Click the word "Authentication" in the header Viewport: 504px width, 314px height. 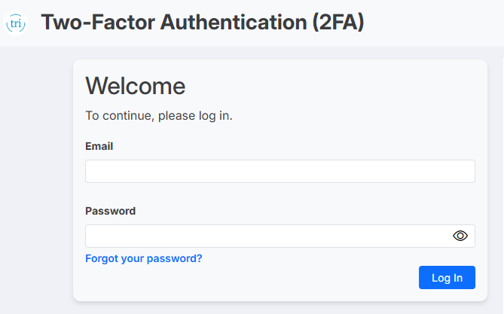234,22
